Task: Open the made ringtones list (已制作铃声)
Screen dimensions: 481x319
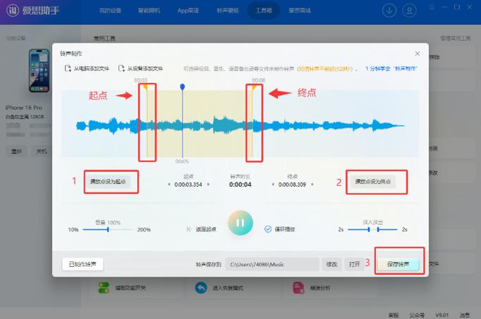Action: point(83,264)
